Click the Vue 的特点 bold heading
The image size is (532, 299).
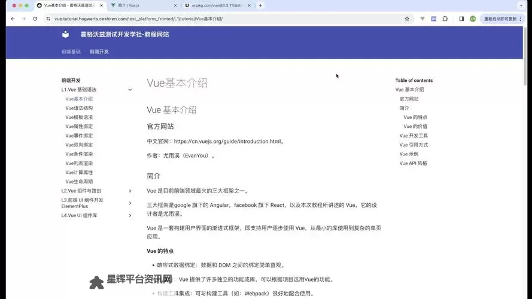pyautogui.click(x=160, y=251)
